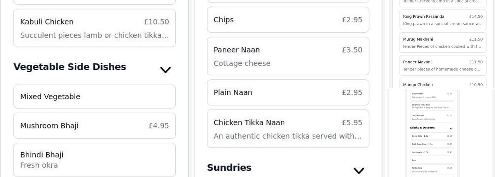
Task: Collapse the Vegetable Side Dishes section chevron
Action: (165, 70)
